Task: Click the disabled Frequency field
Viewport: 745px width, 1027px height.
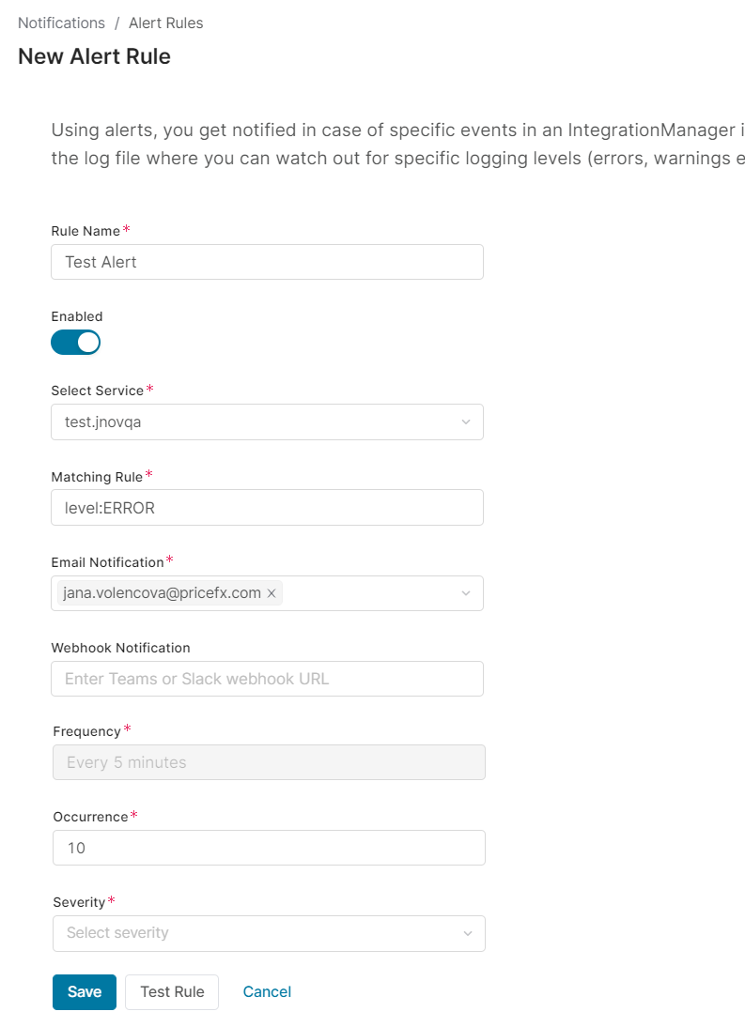Action: (269, 762)
